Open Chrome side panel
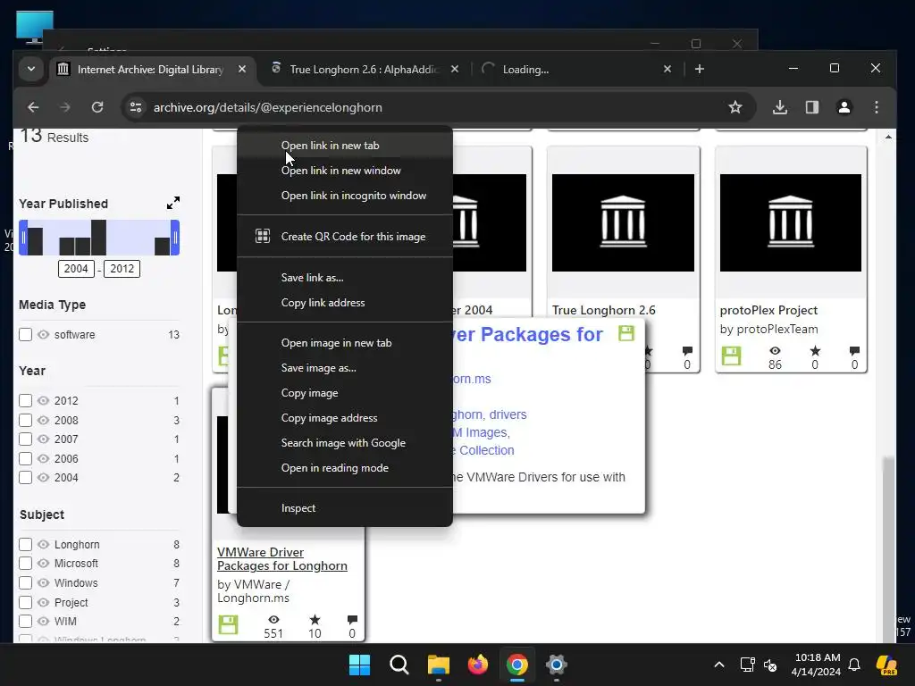Viewport: 915px width, 686px height. 811,107
